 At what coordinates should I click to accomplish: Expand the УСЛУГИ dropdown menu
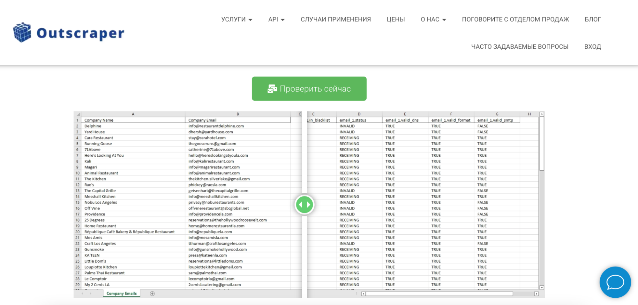click(x=237, y=19)
